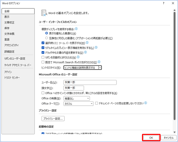
Task: Click the ユーザー名 input field
Action: click(x=90, y=82)
